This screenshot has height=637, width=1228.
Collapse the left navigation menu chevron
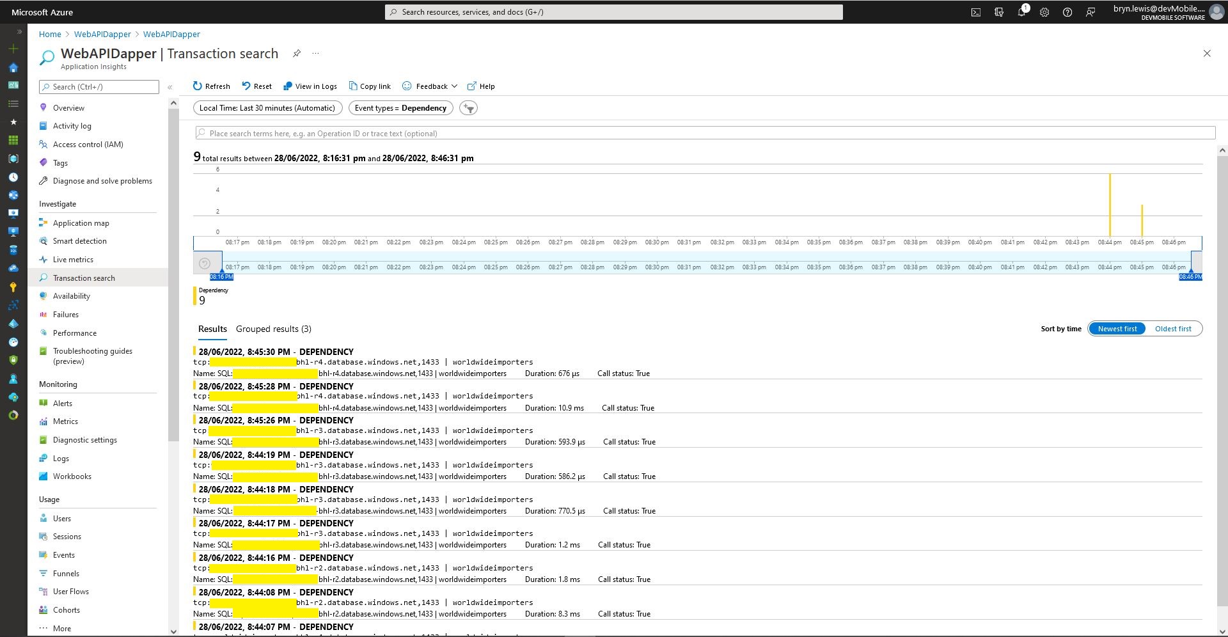coord(170,87)
